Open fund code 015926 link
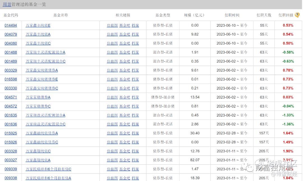The image size is (303, 181). pyautogui.click(x=11, y=142)
